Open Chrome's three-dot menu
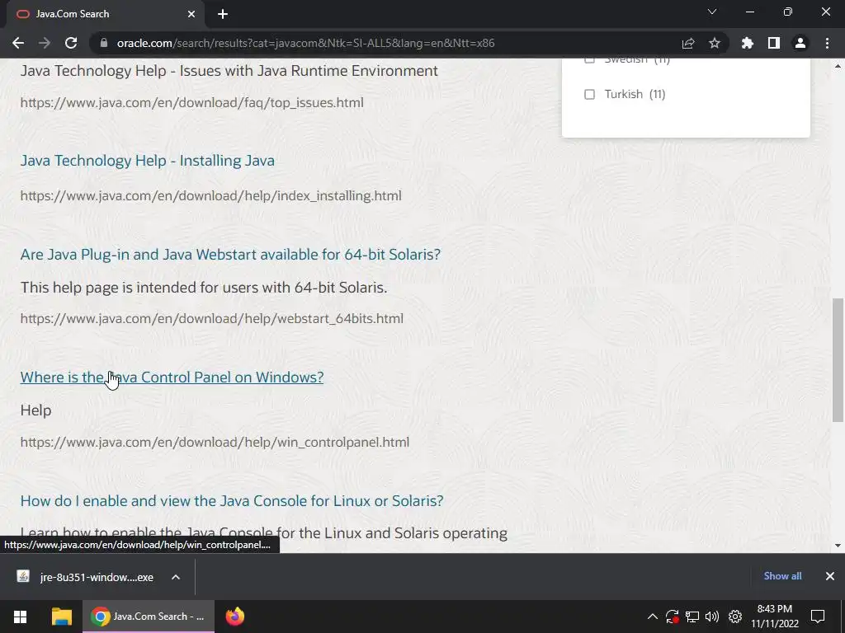The image size is (845, 633). point(827,43)
